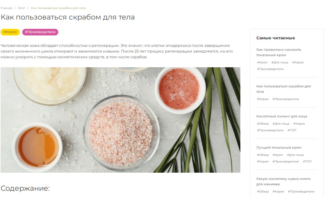The width and height of the screenshot is (326, 197).
Task: Click the pink #Производители tag badge
Action: coord(40,32)
